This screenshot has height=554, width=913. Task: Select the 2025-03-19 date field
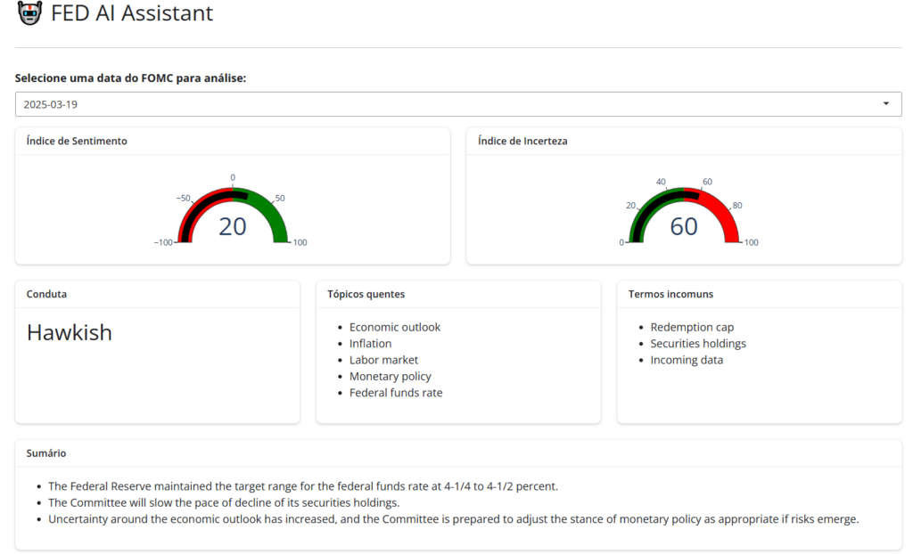(458, 104)
